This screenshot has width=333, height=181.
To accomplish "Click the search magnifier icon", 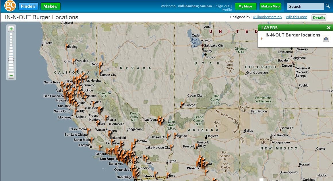I will (x=328, y=6).
